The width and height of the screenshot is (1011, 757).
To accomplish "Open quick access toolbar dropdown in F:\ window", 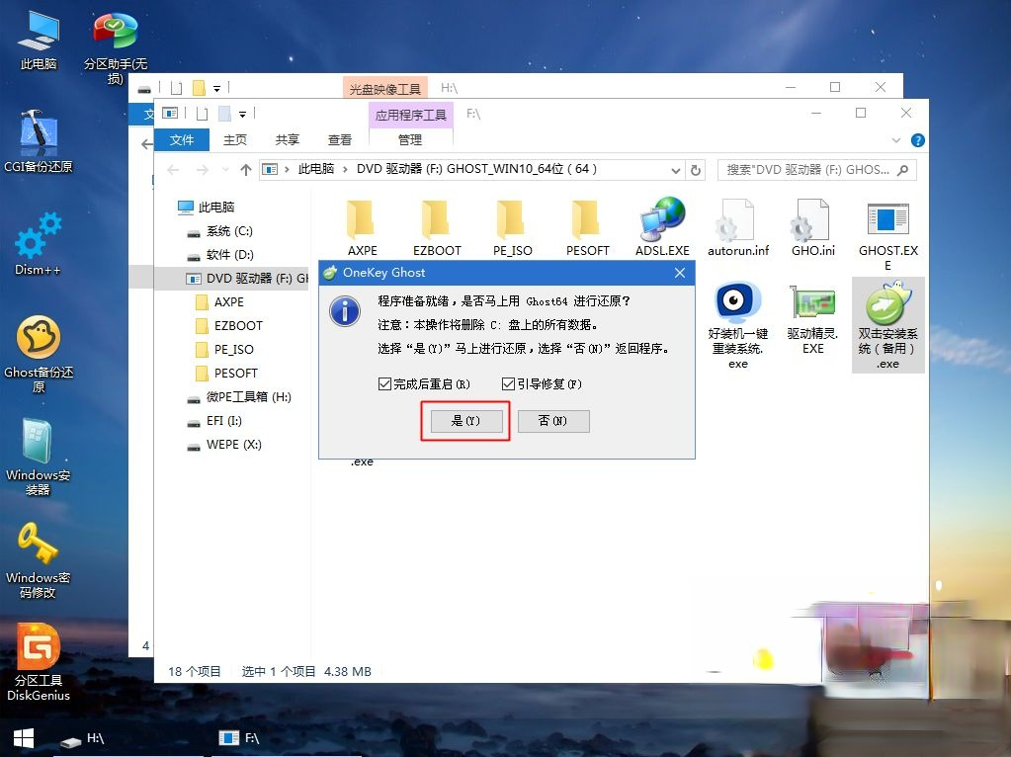I will (x=242, y=114).
